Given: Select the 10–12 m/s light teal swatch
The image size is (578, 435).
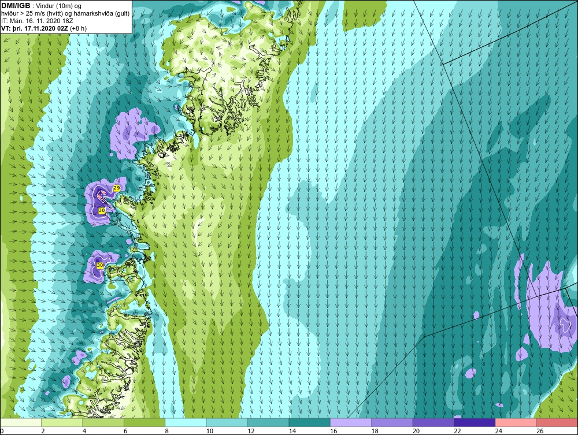Looking at the screenshot, I should [227, 422].
